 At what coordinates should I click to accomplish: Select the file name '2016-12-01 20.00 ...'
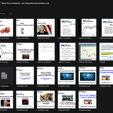[x=86, y=38]
